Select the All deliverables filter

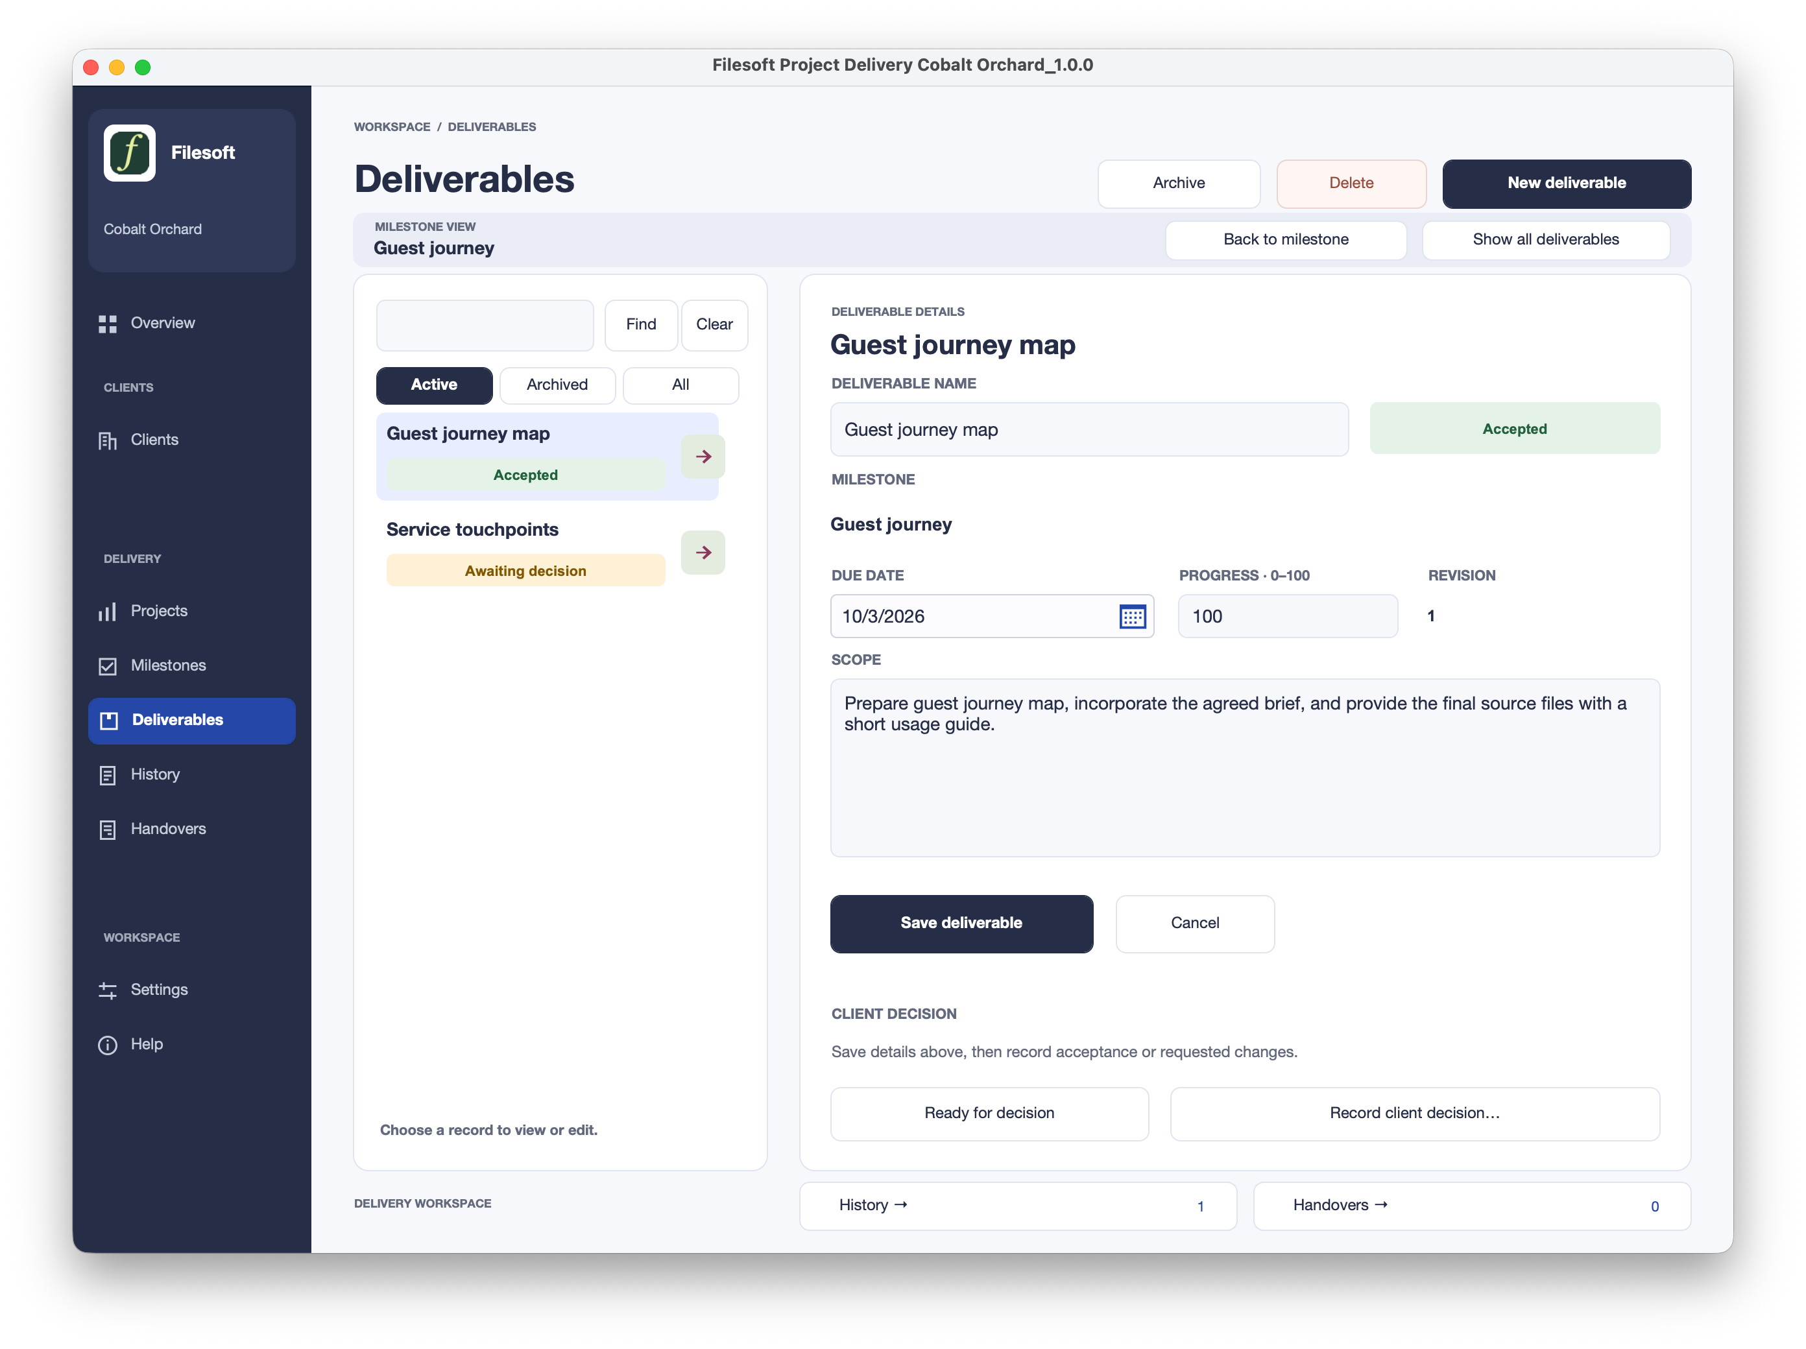pos(680,385)
